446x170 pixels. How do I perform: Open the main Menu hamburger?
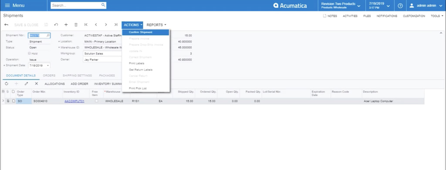coord(14,5)
